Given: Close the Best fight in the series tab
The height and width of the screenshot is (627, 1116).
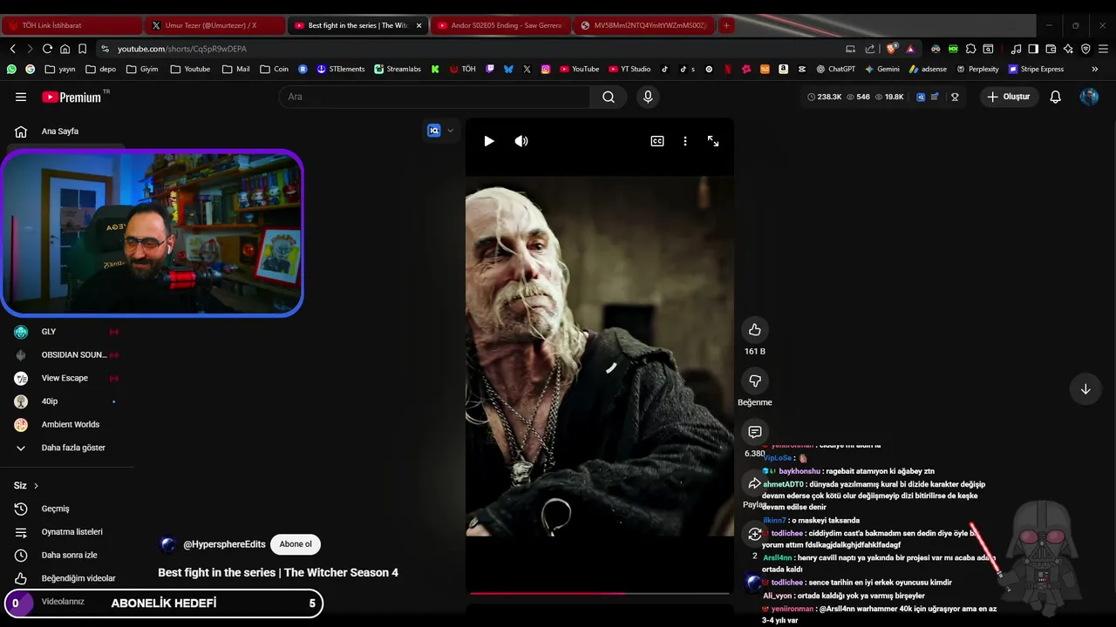Looking at the screenshot, I should pyautogui.click(x=419, y=25).
